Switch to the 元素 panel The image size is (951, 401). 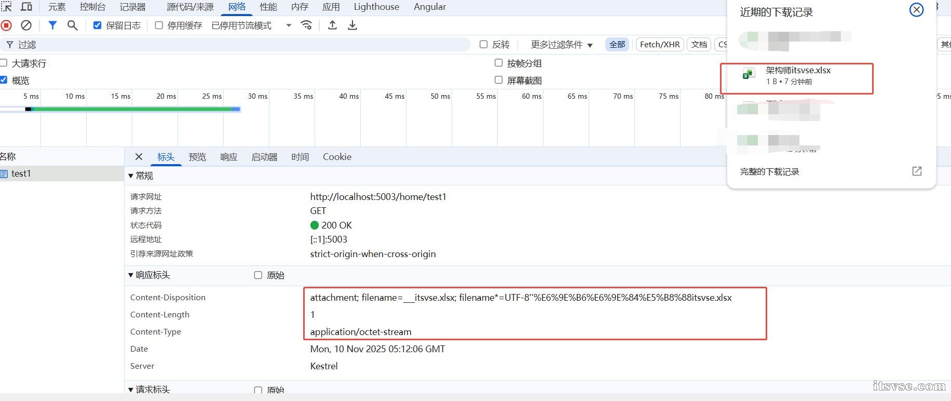57,7
